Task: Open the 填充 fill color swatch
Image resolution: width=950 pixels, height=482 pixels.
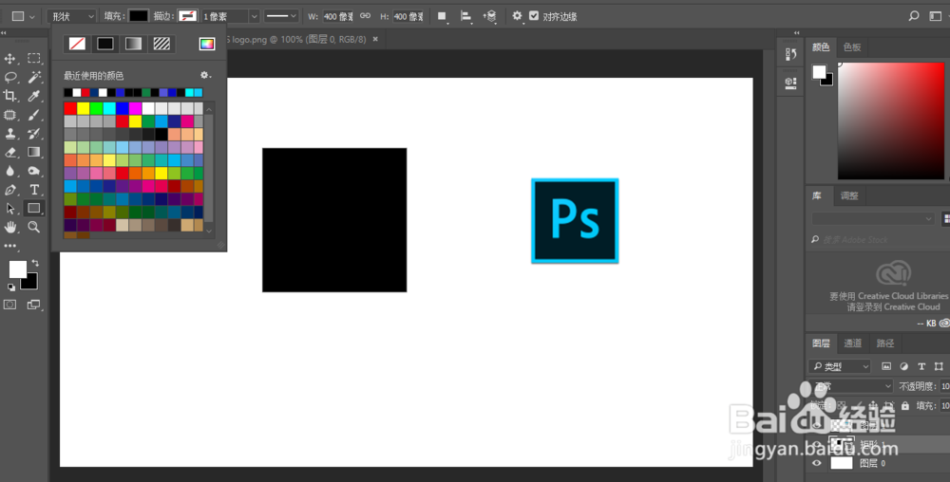Action: click(x=138, y=16)
